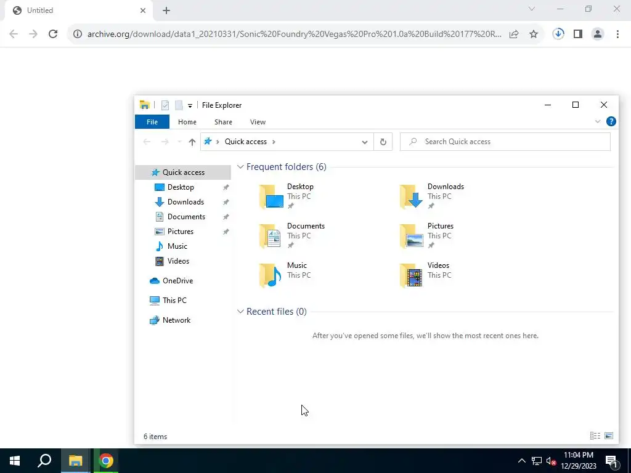
Task: Open recent locations dropdown in Explorer navigation
Action: tap(179, 142)
